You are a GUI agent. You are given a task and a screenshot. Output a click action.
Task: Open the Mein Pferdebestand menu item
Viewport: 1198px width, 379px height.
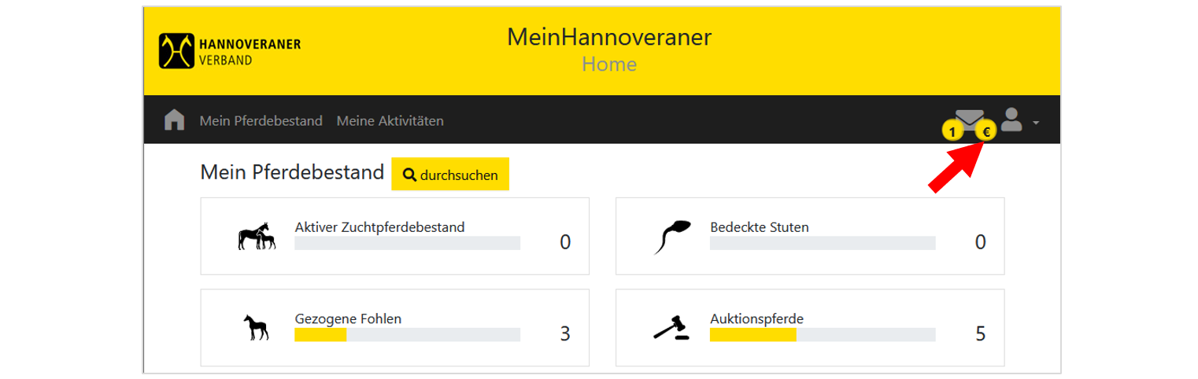click(261, 121)
